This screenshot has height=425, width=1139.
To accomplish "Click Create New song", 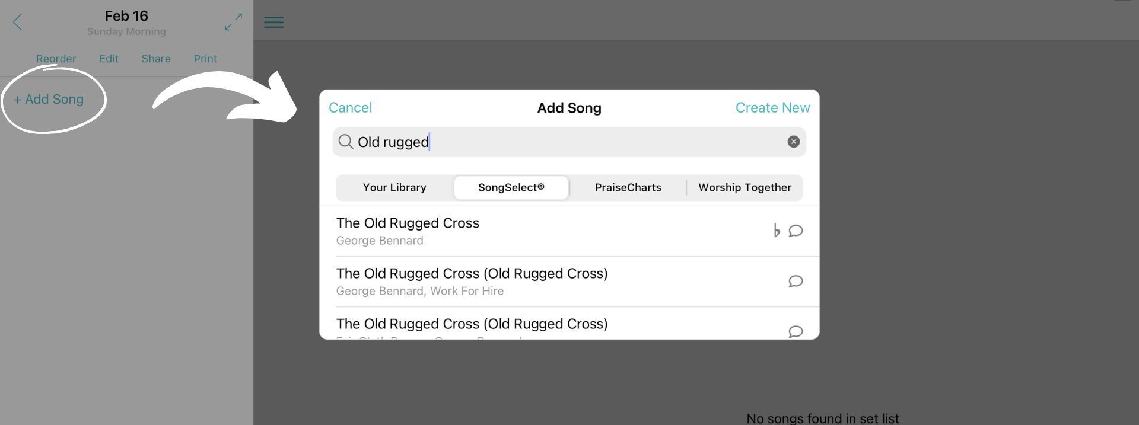I will click(772, 108).
